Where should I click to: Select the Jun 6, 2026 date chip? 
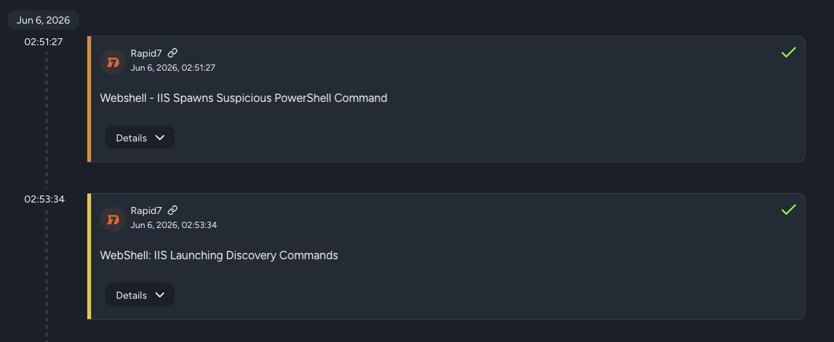point(43,20)
